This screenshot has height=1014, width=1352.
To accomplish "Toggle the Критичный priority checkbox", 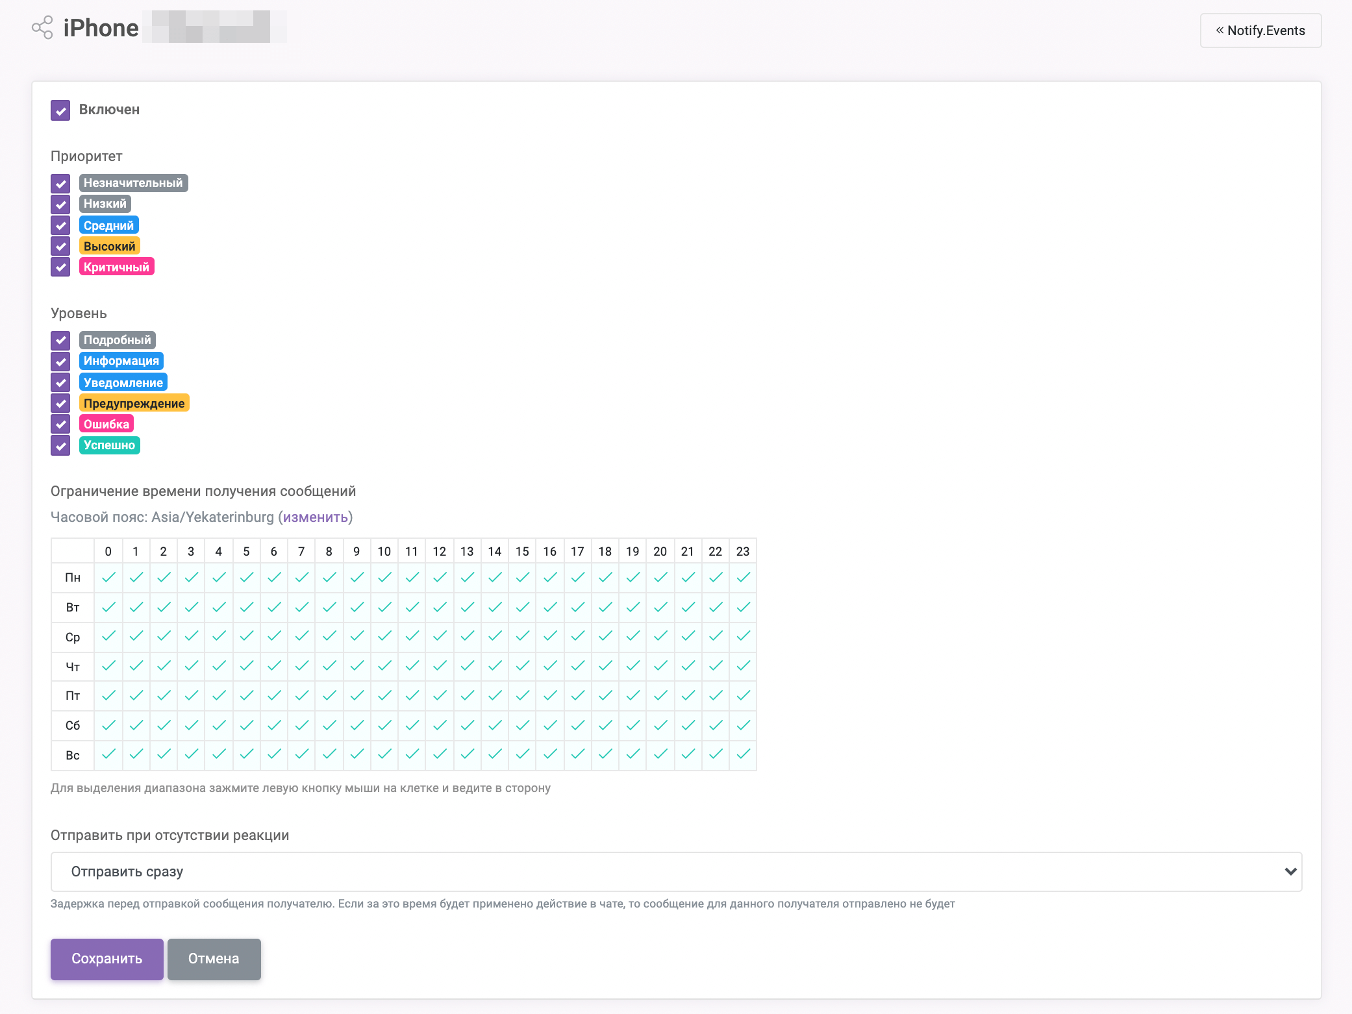I will click(60, 267).
